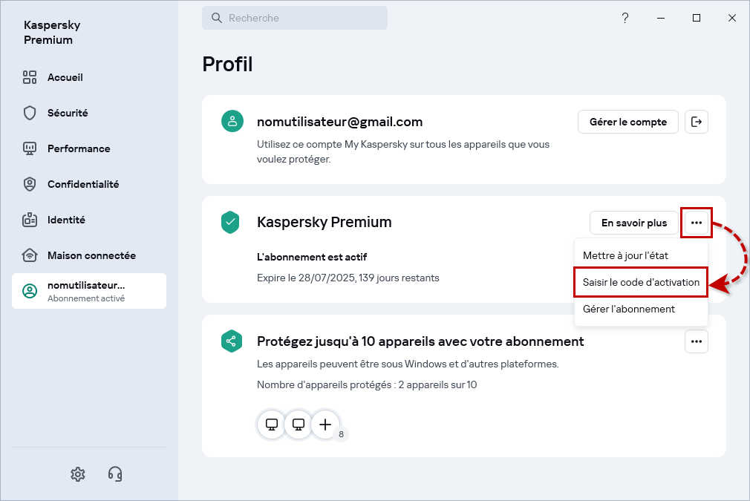Click the Recherche search field
The height and width of the screenshot is (501, 750).
(295, 18)
